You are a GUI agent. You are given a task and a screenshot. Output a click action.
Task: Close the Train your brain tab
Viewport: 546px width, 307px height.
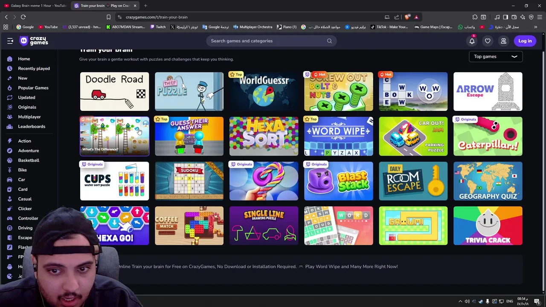point(135,6)
